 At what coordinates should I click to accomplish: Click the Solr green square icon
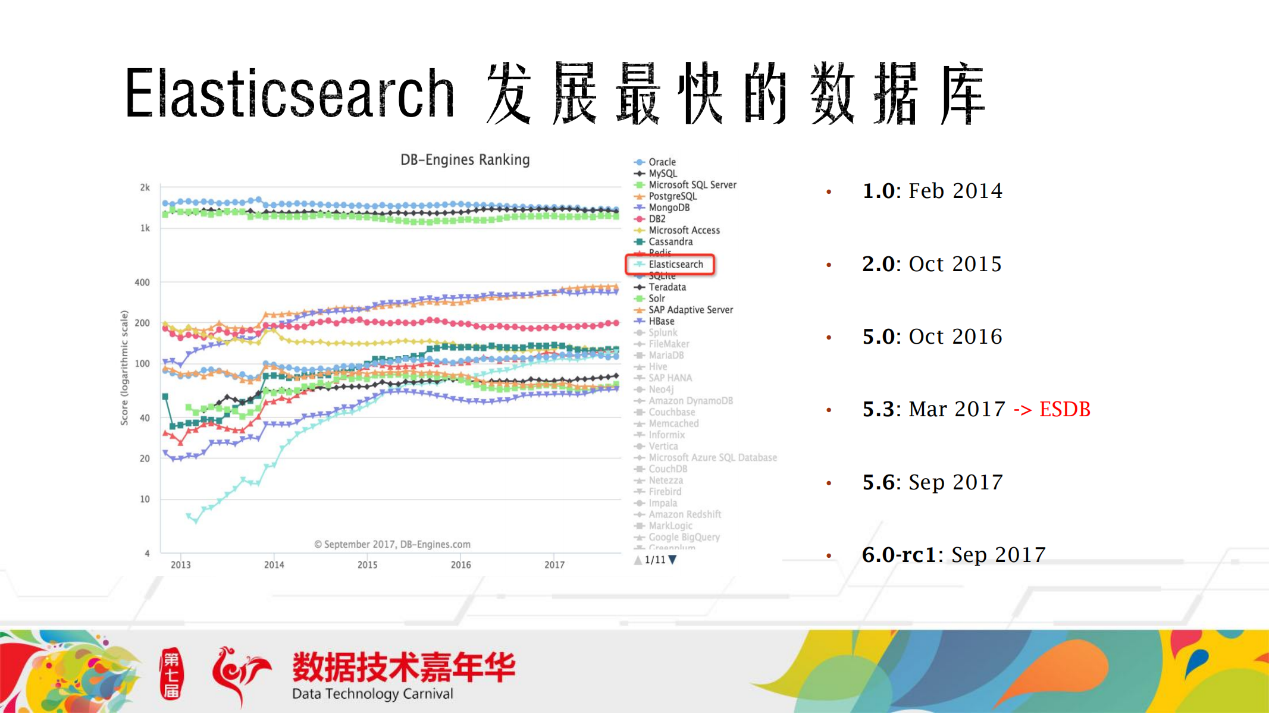click(638, 298)
